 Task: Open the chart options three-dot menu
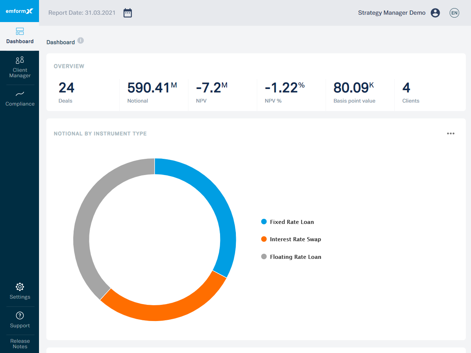(x=451, y=133)
